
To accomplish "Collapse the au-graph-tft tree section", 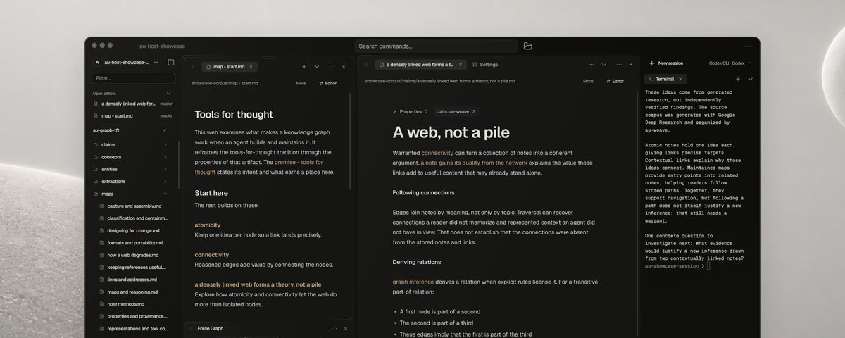I will click(x=165, y=130).
